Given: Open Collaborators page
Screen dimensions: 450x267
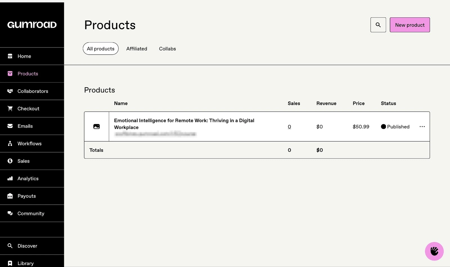Looking at the screenshot, I should (x=32, y=91).
